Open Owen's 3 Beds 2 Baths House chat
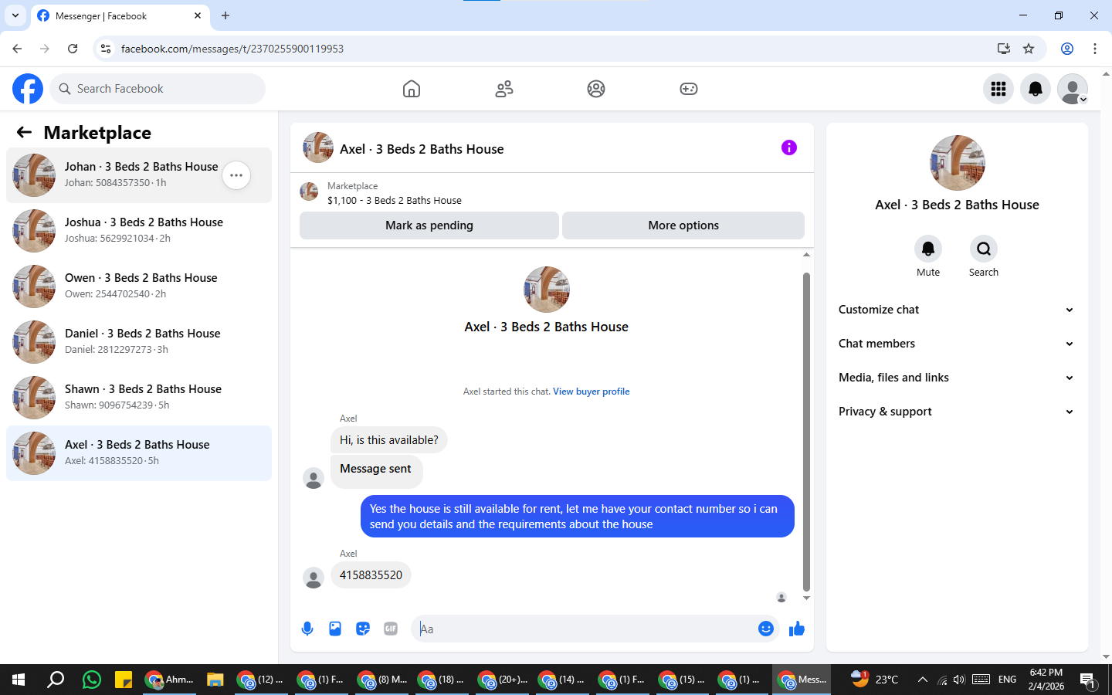The image size is (1112, 695). click(139, 286)
